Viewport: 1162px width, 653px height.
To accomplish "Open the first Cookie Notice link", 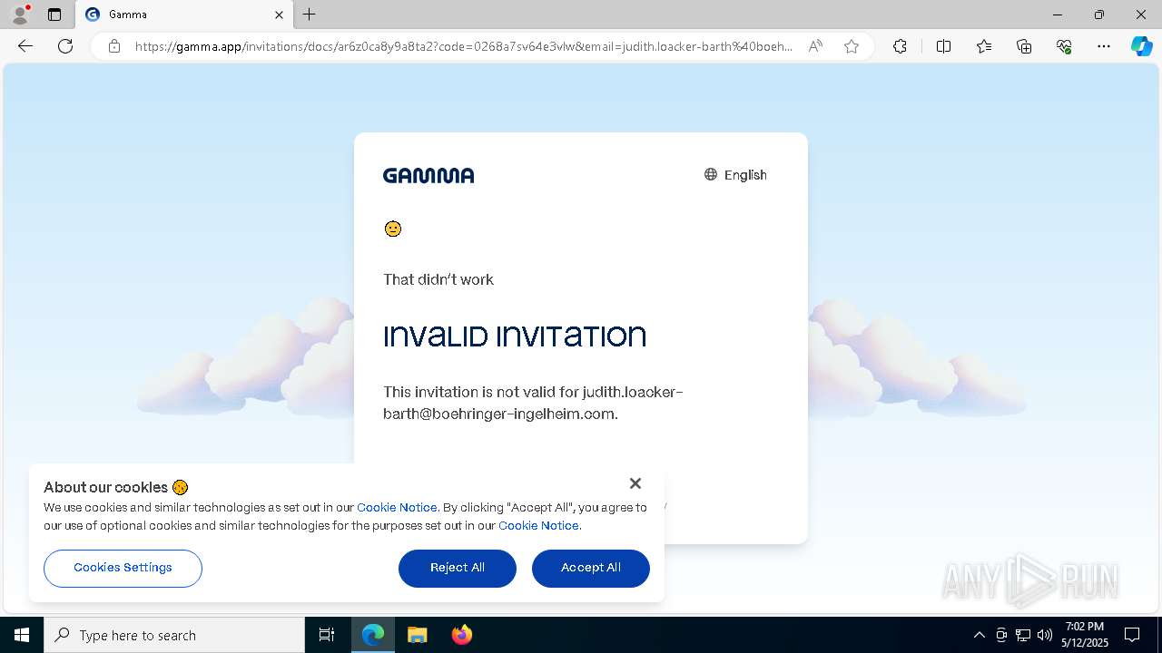I will click(397, 508).
